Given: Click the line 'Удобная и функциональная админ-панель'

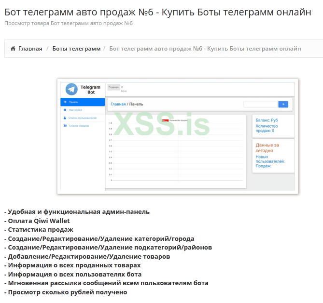Looking at the screenshot, I should pos(77,212).
